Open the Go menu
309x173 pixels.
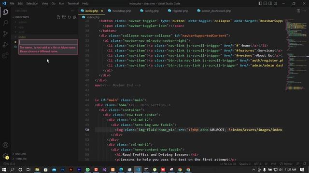(54, 3)
